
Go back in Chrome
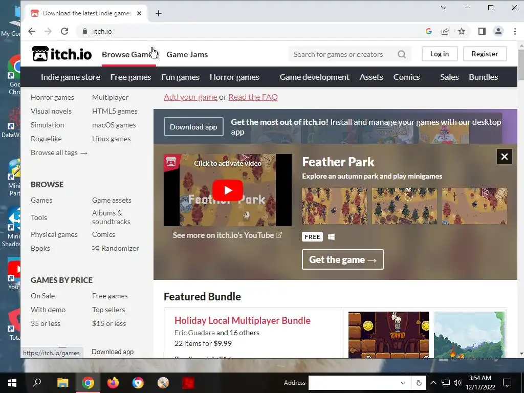pos(32,31)
